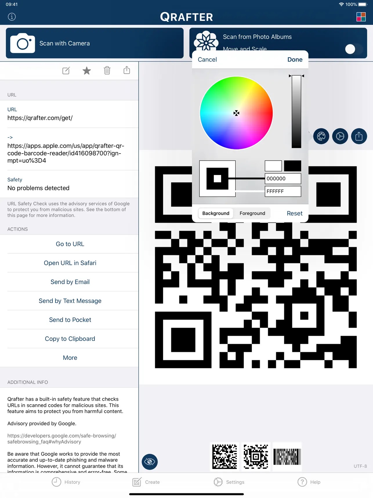Select the white color swatch
The image size is (373, 498).
273,166
